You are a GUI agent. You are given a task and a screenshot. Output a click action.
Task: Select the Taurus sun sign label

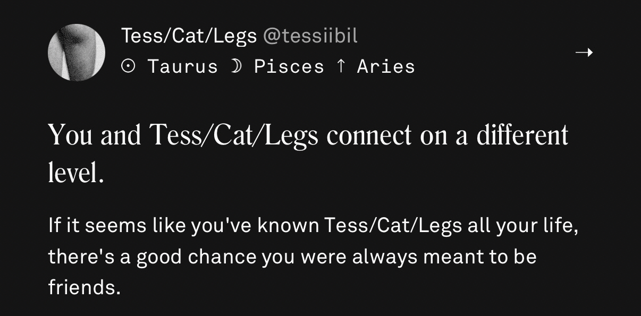(183, 66)
